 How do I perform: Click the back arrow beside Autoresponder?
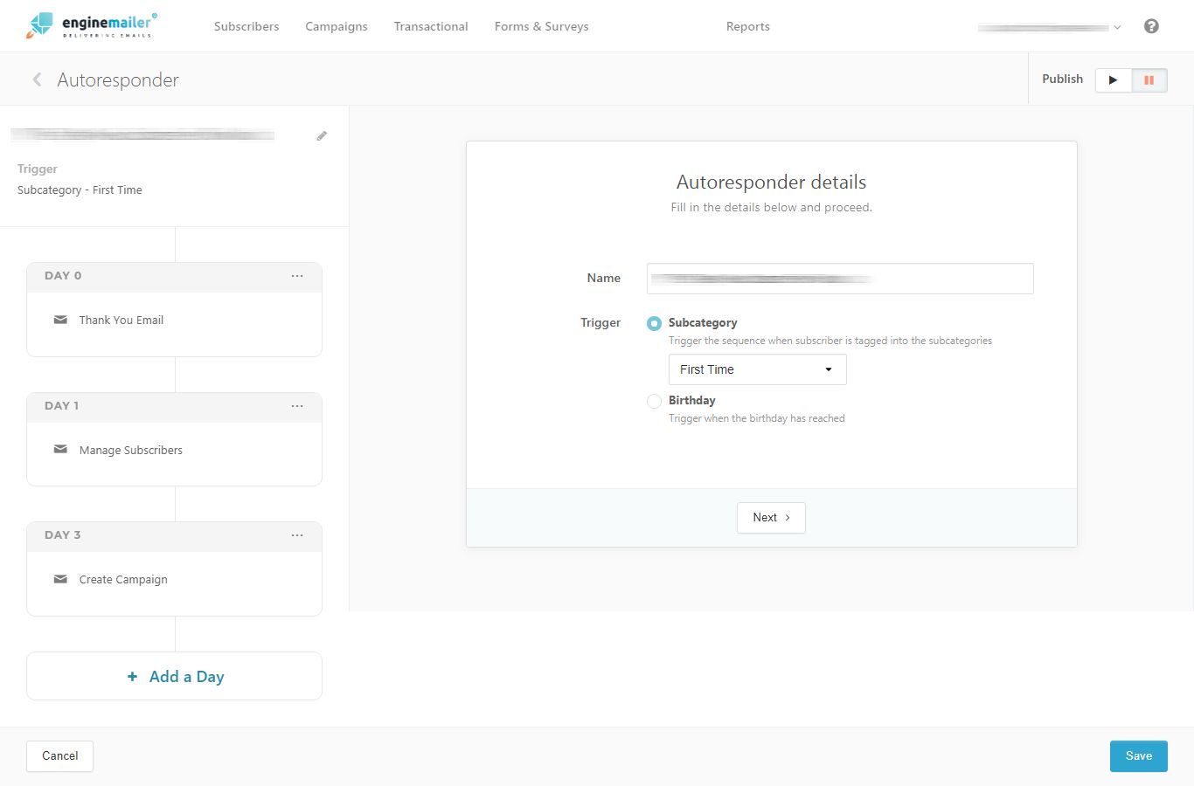pyautogui.click(x=37, y=79)
